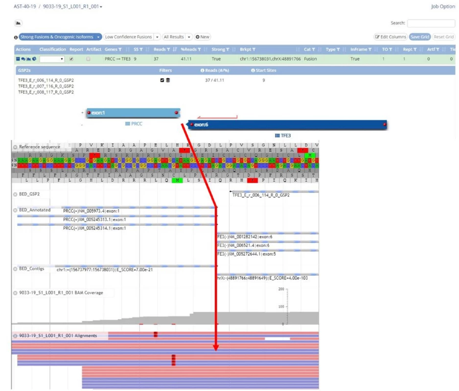Click the filter icon on SS column

[x=141, y=49]
